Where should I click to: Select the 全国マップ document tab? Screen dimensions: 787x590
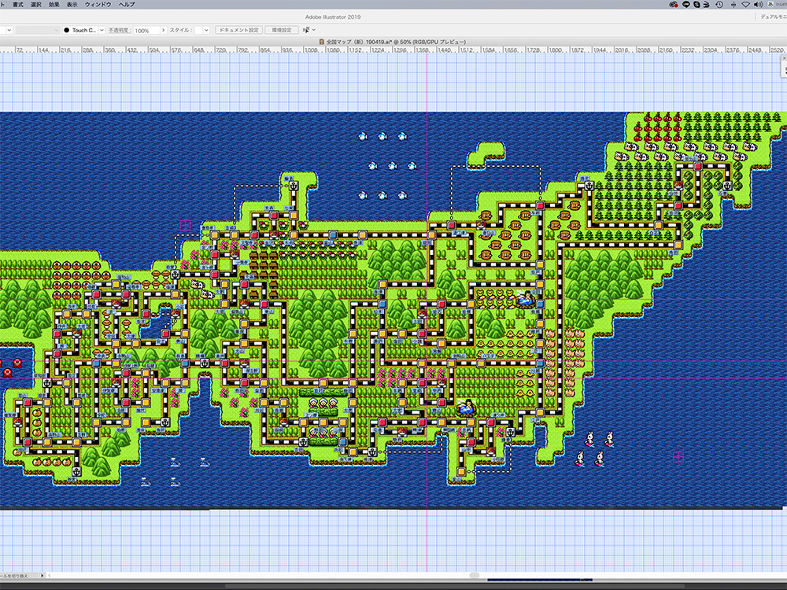(393, 41)
